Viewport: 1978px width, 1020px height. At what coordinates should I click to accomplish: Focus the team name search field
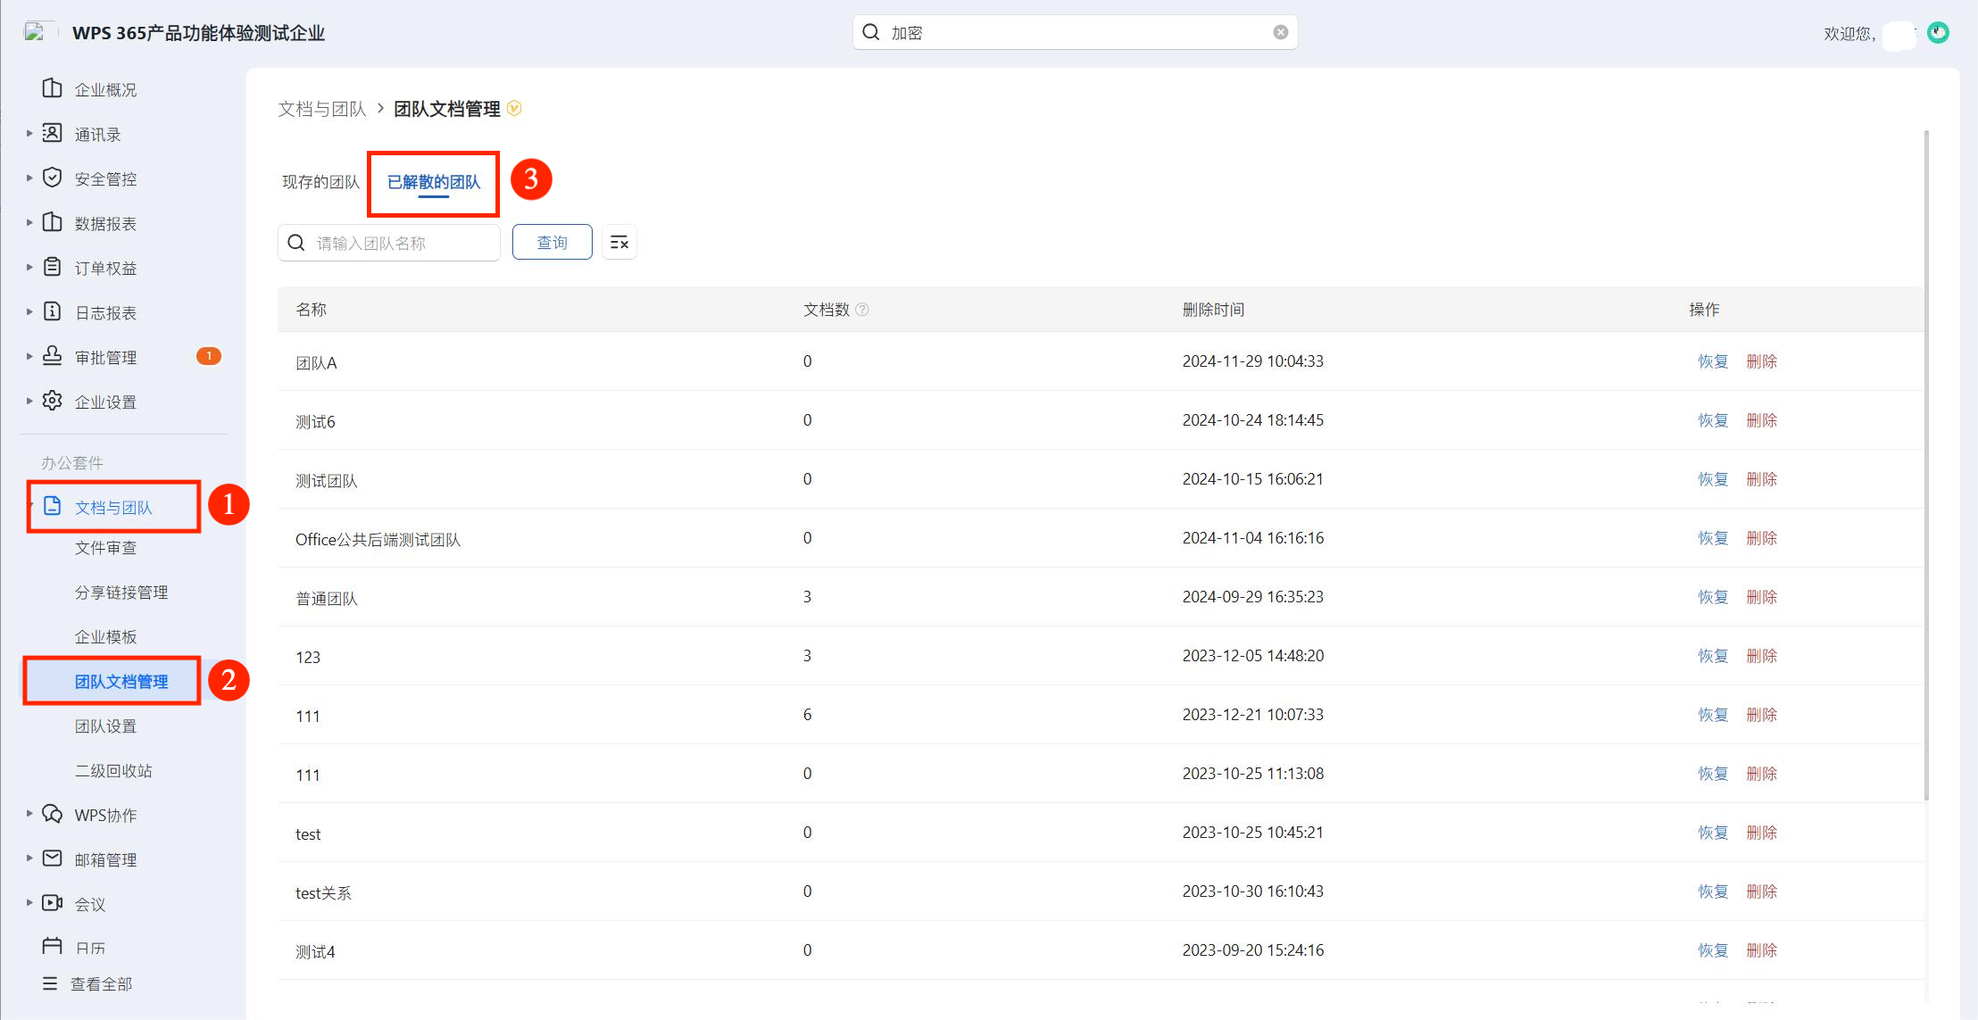(x=389, y=243)
